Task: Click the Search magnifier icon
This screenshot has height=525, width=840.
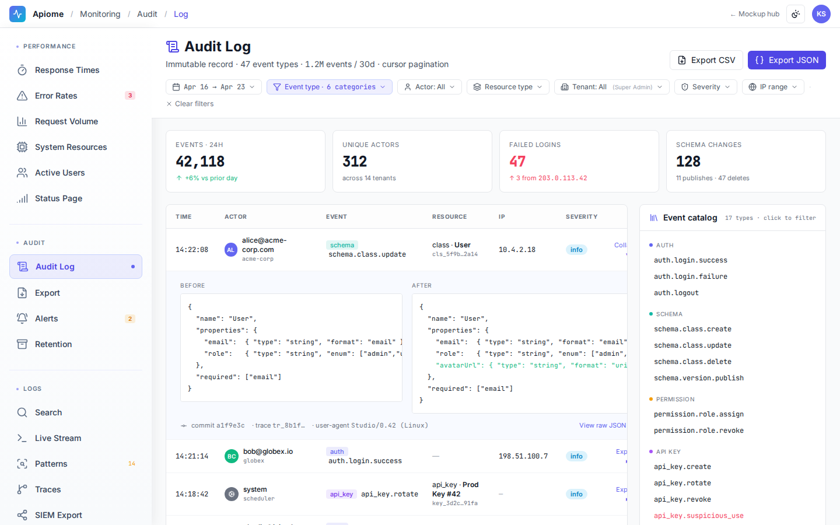Action: [22, 412]
